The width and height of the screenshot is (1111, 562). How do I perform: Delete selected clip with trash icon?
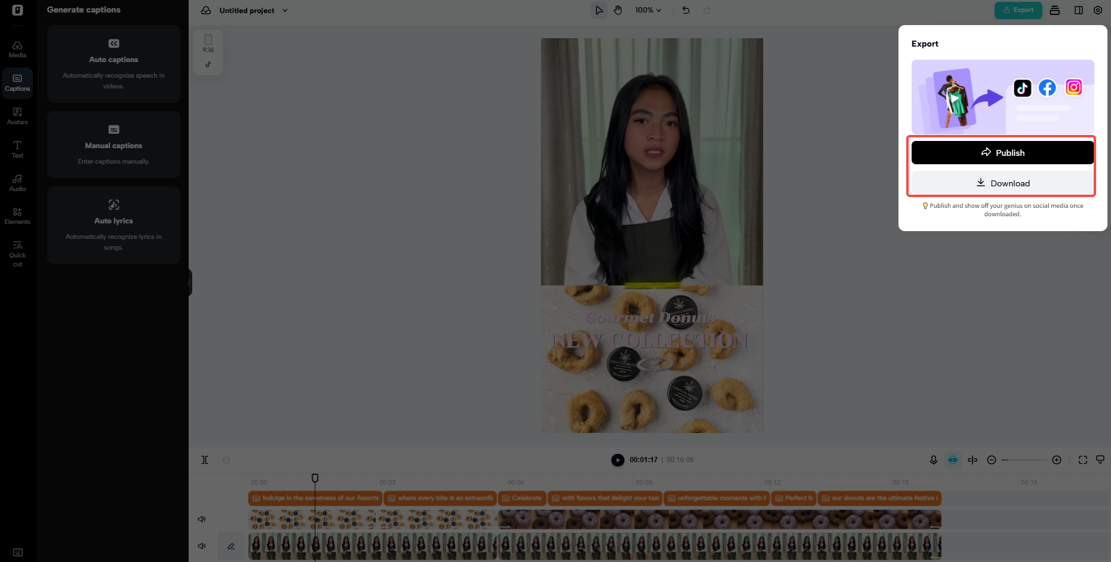pos(226,460)
